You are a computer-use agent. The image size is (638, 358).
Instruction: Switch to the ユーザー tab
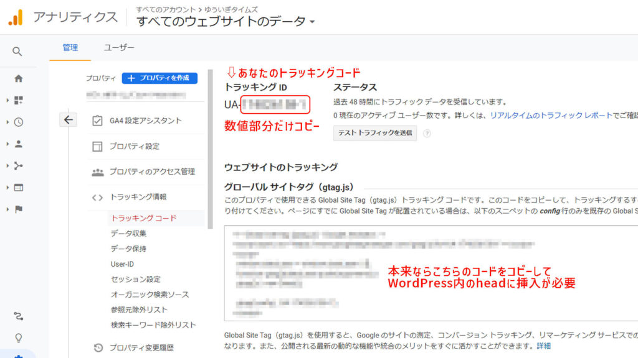point(119,47)
